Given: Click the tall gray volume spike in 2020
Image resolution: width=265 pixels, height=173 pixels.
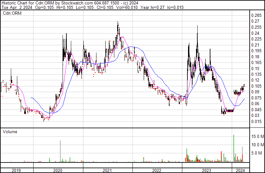Looking at the screenshot, I should pyautogui.click(x=60, y=151).
